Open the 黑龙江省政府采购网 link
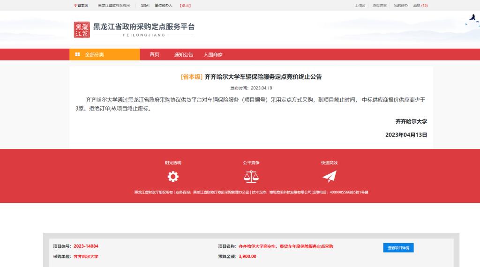This screenshot has height=267, width=480. click(113, 6)
